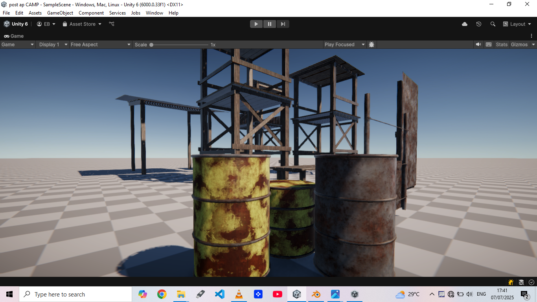Viewport: 537px width, 302px height.
Task: Select the Game view tab
Action: pyautogui.click(x=14, y=36)
